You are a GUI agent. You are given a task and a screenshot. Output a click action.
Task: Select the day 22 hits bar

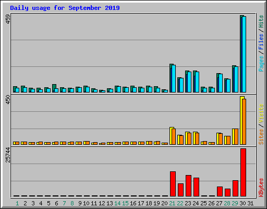(x=178, y=85)
